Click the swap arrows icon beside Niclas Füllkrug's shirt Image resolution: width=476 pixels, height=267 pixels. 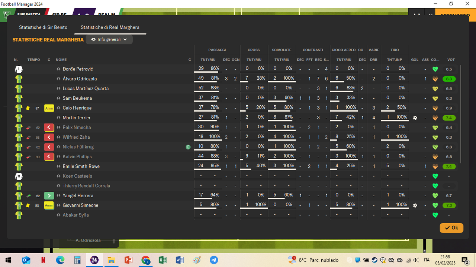click(28, 147)
